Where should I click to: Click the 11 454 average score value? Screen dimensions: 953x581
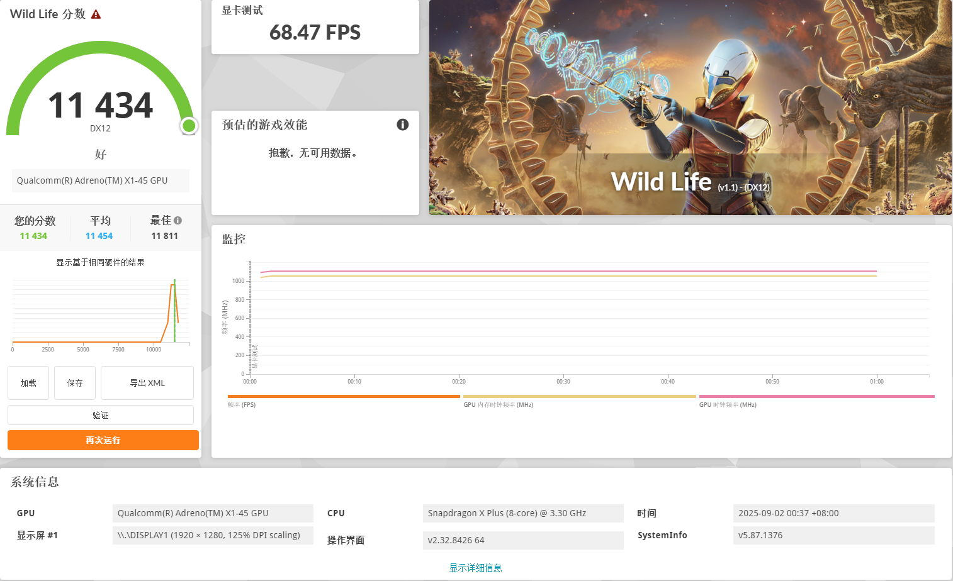(x=99, y=236)
